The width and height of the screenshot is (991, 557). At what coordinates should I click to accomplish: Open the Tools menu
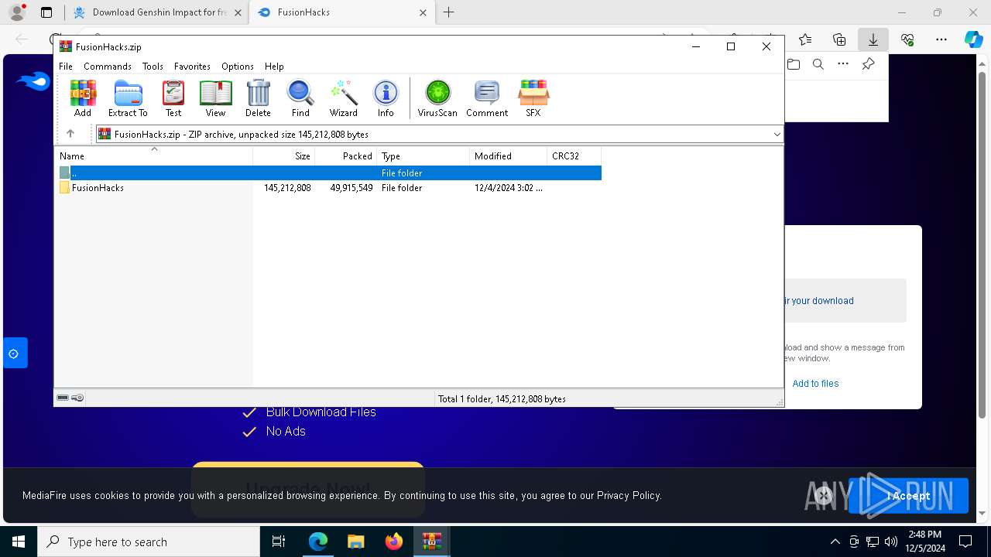pyautogui.click(x=153, y=67)
